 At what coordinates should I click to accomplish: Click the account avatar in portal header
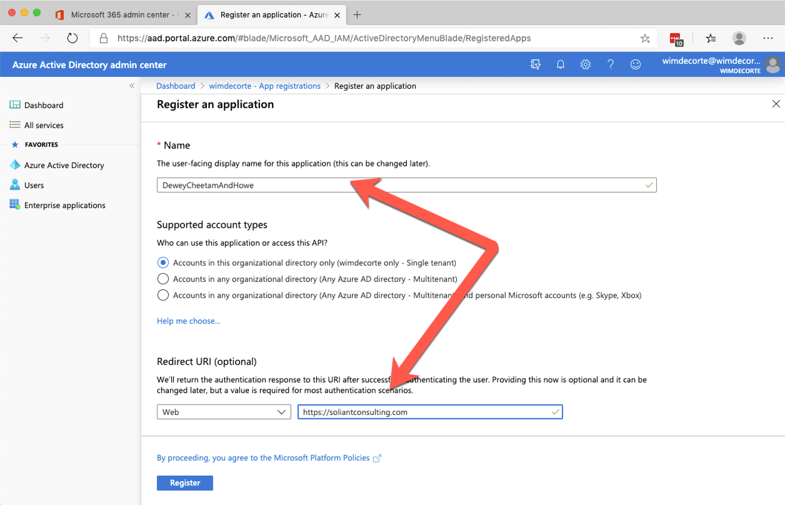(x=774, y=64)
